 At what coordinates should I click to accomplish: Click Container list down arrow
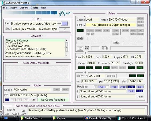[67, 55]
